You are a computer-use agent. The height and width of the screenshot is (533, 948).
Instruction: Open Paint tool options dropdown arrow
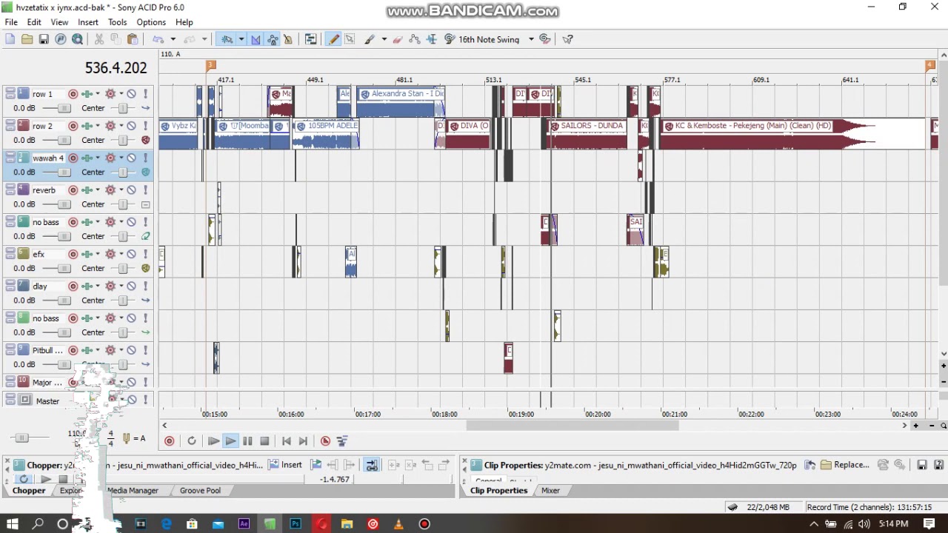[384, 39]
